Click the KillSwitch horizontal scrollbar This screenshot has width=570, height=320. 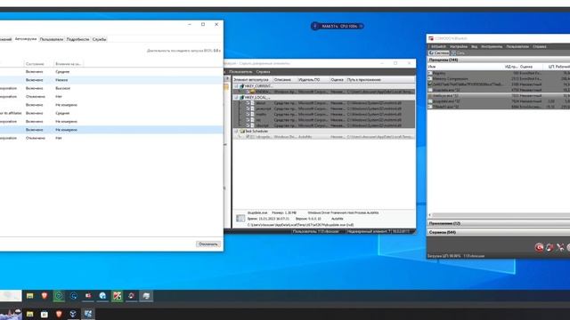click(x=501, y=215)
